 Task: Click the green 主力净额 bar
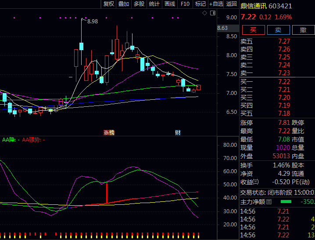coord(286,202)
